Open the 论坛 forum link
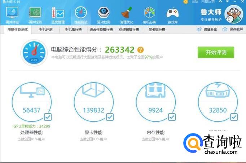The height and width of the screenshot is (163, 246). (x=195, y=1)
